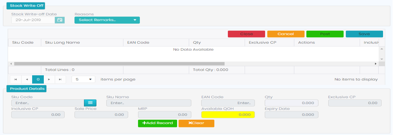Focus the Stock Write-off Date field
394x135 pixels.
pyautogui.click(x=33, y=20)
